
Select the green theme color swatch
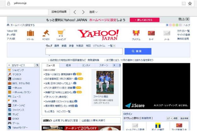(177, 25)
